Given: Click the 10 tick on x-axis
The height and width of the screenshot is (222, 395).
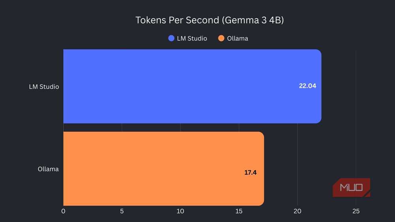Looking at the screenshot, I should point(181,211).
